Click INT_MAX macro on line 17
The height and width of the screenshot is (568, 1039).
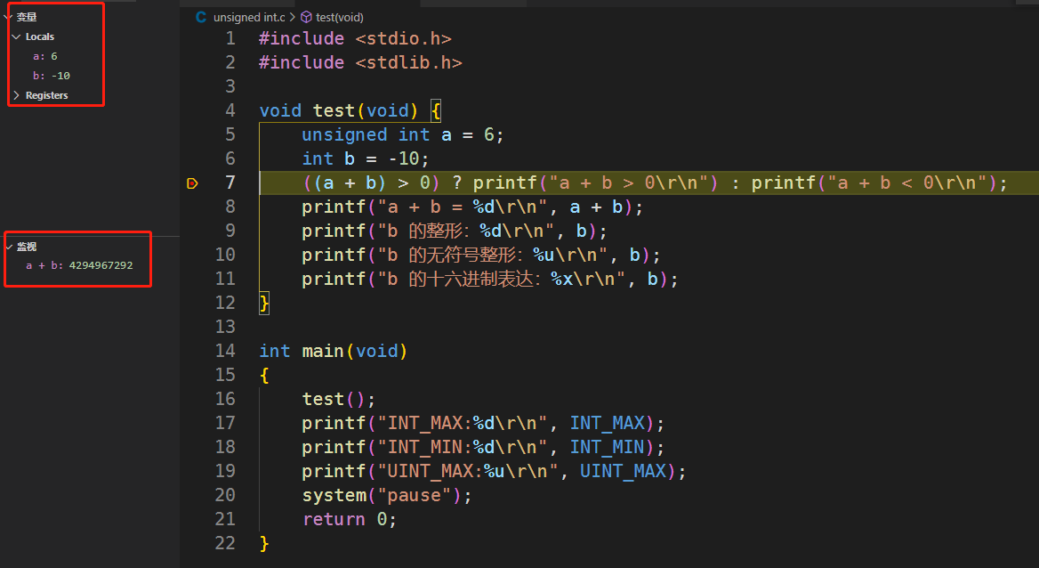(x=607, y=423)
